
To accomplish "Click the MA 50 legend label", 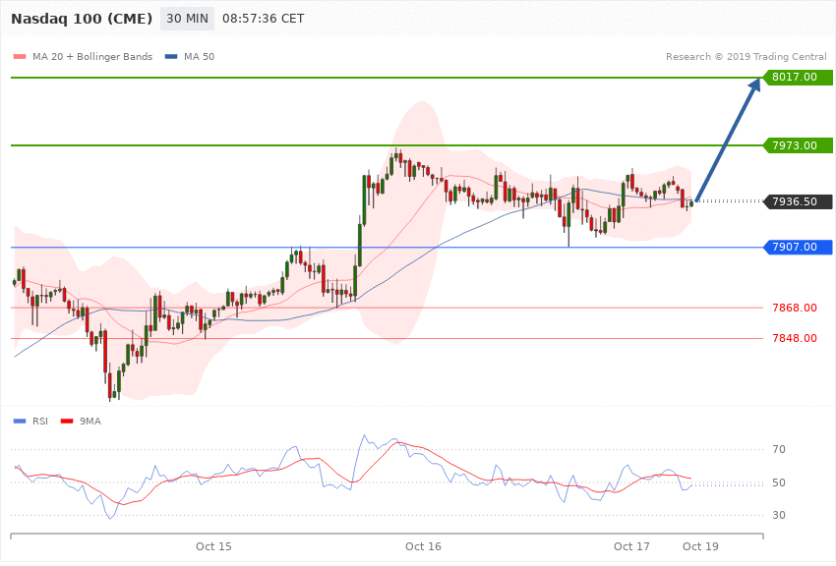I will pyautogui.click(x=199, y=56).
